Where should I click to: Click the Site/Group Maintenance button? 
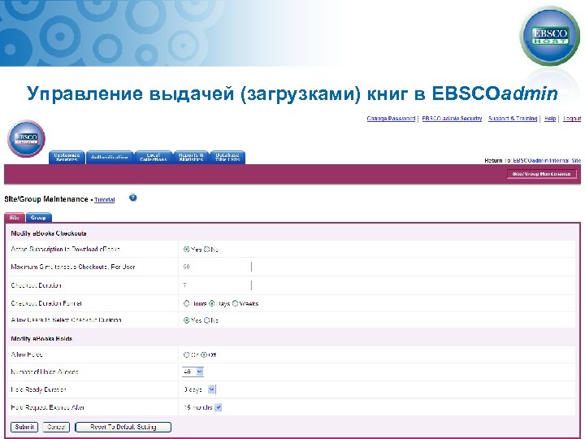tap(541, 174)
